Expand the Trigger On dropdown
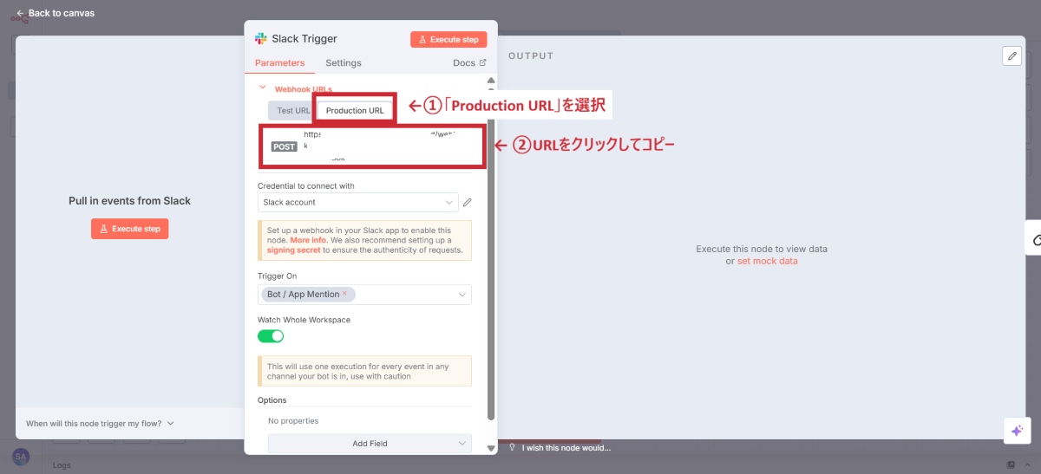 point(462,295)
